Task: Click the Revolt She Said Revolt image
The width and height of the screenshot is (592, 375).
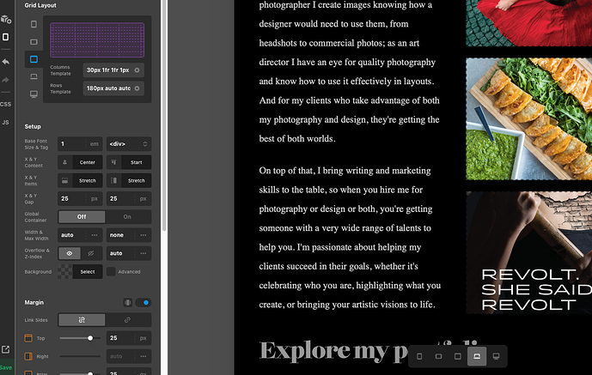Action: click(528, 252)
